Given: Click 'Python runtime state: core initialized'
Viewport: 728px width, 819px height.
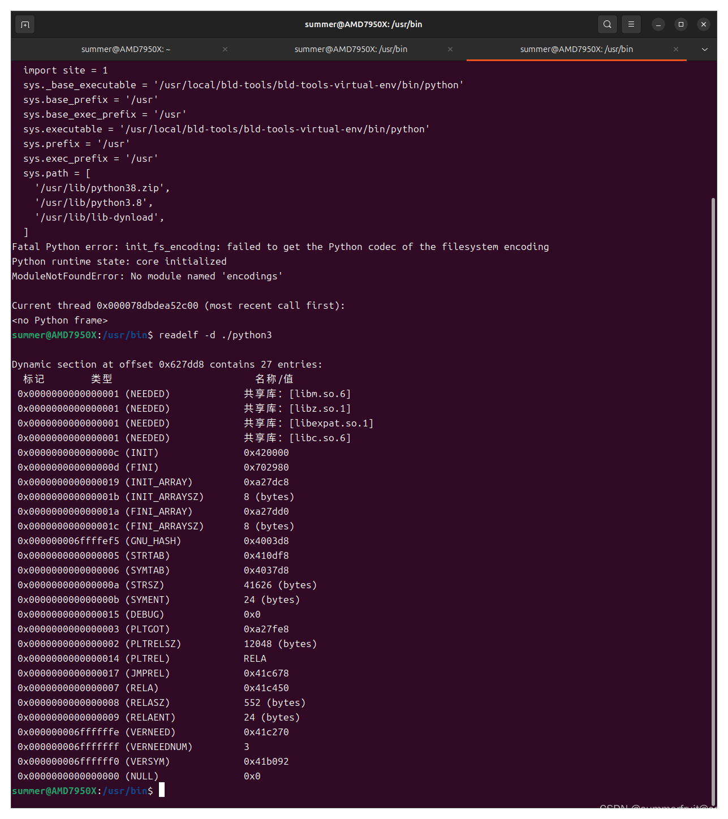Looking at the screenshot, I should coord(119,261).
